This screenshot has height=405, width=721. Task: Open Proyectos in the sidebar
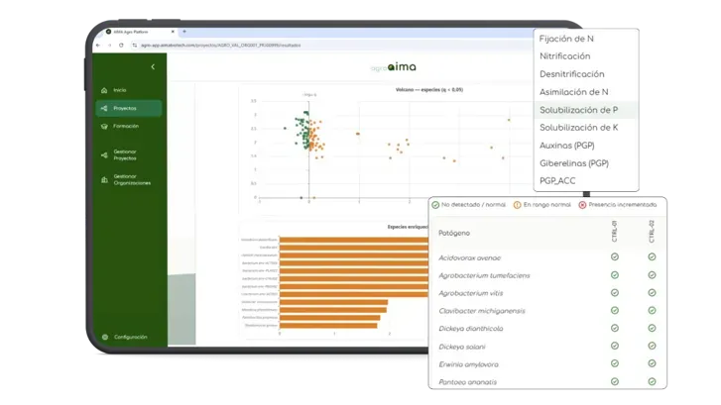(129, 108)
